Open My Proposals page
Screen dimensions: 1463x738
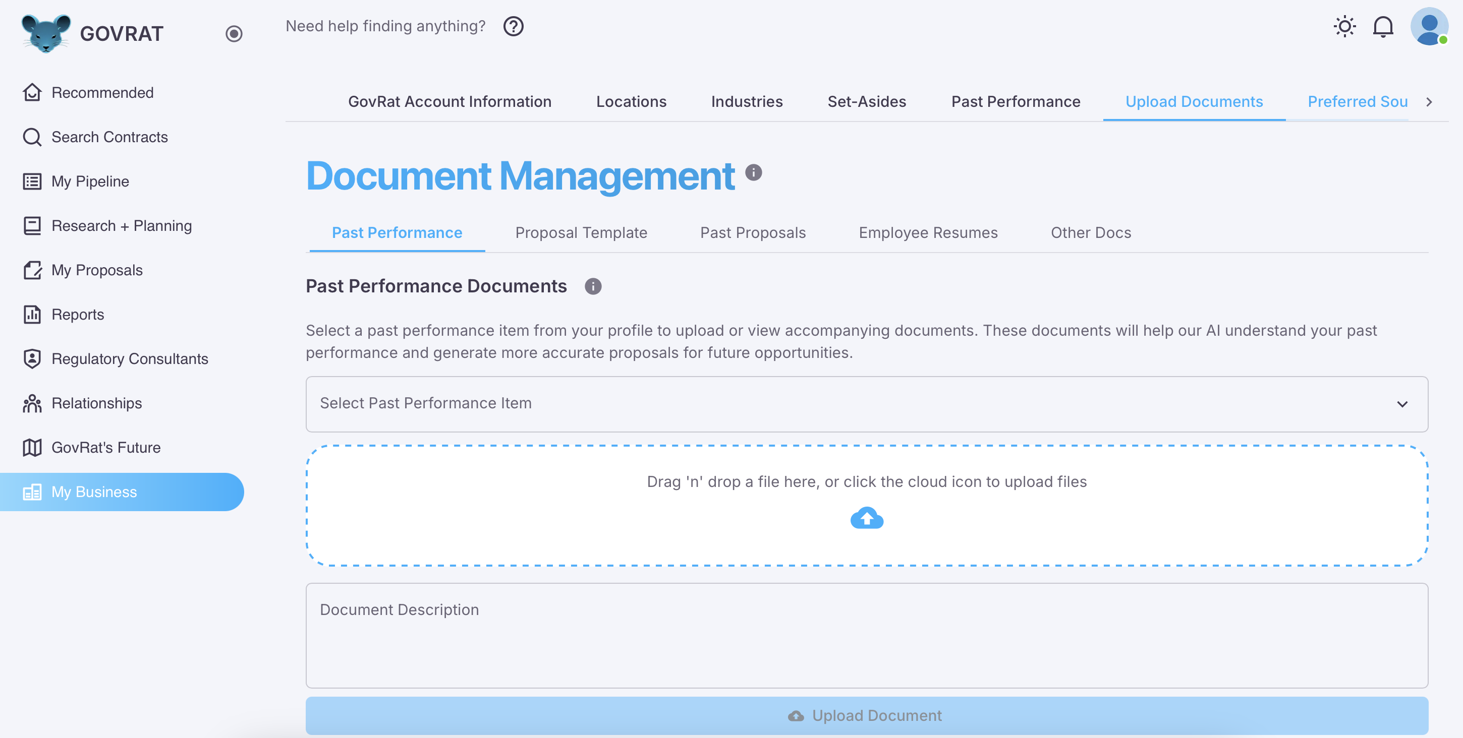click(122, 270)
